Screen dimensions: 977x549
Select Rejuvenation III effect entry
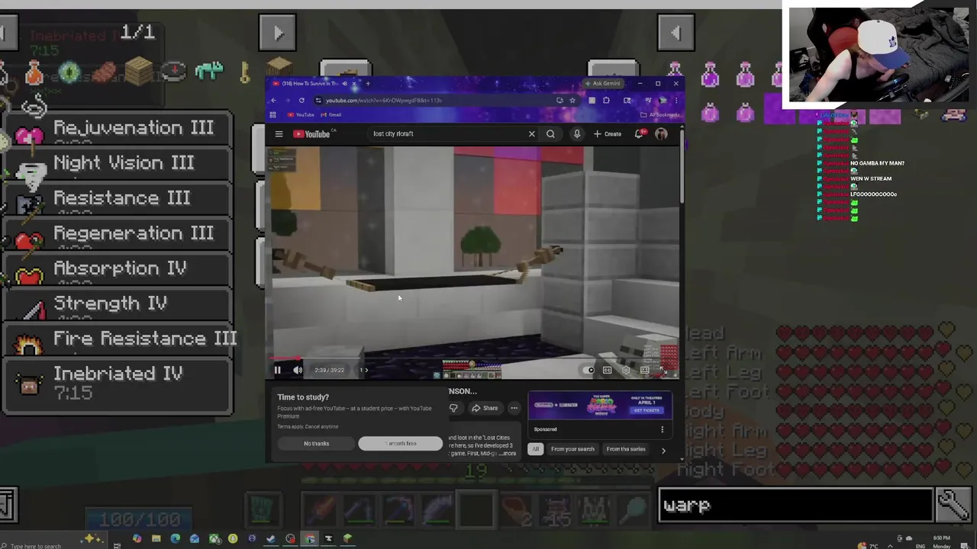tap(118, 130)
